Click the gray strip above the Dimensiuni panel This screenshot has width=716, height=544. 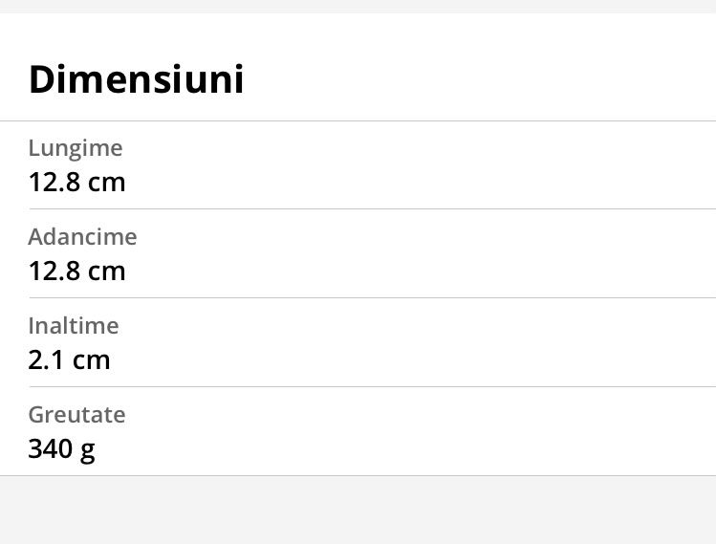click(358, 6)
